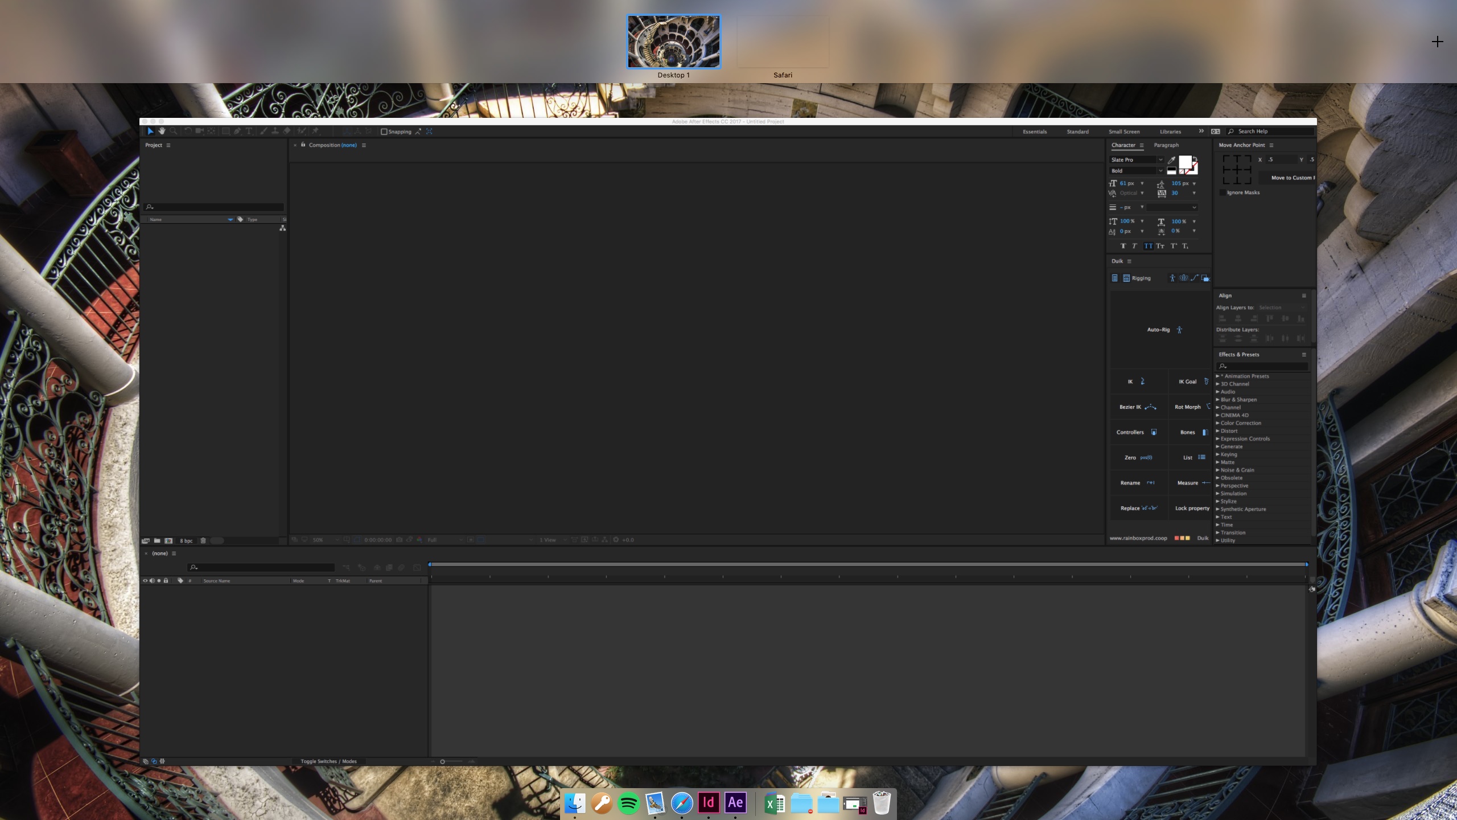The image size is (1457, 820).
Task: Pick the Horizontal Type tool
Action: 249,132
